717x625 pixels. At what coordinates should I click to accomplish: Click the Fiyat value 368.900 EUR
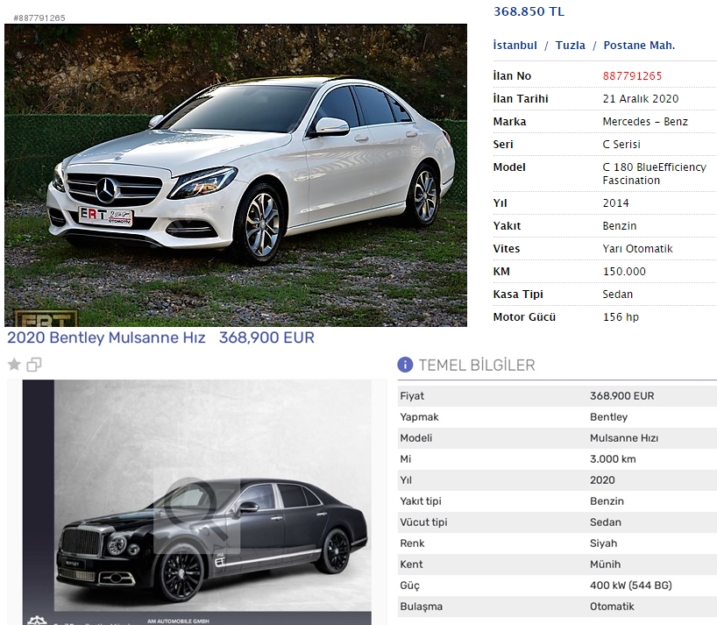[621, 396]
